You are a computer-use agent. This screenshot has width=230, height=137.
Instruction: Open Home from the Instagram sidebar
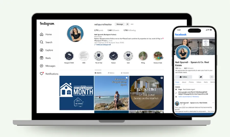[x=46, y=34]
